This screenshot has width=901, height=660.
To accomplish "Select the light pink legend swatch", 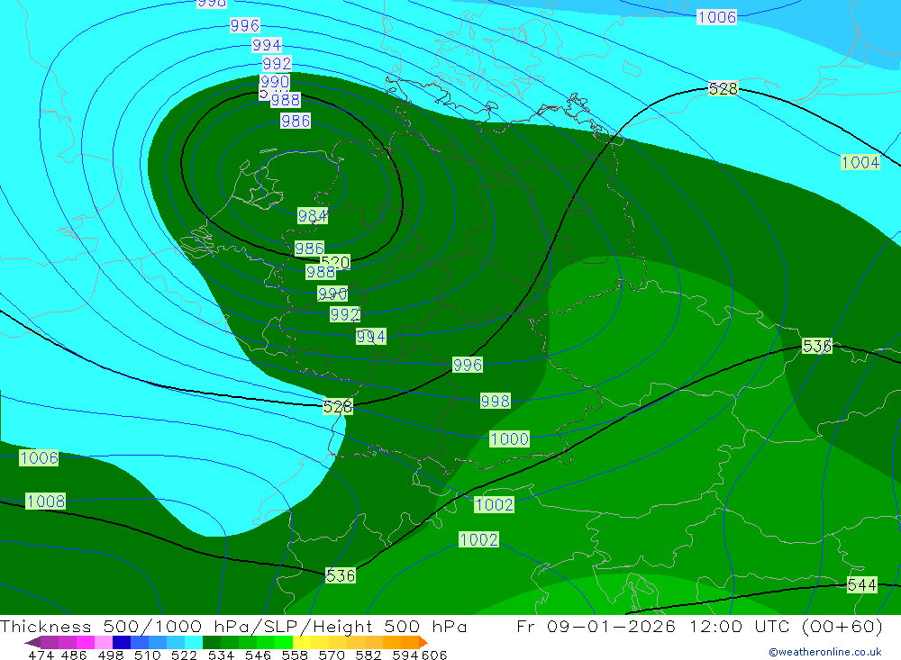I will (x=104, y=642).
